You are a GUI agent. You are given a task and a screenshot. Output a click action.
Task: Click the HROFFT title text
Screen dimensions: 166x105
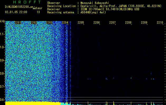point(27,2)
